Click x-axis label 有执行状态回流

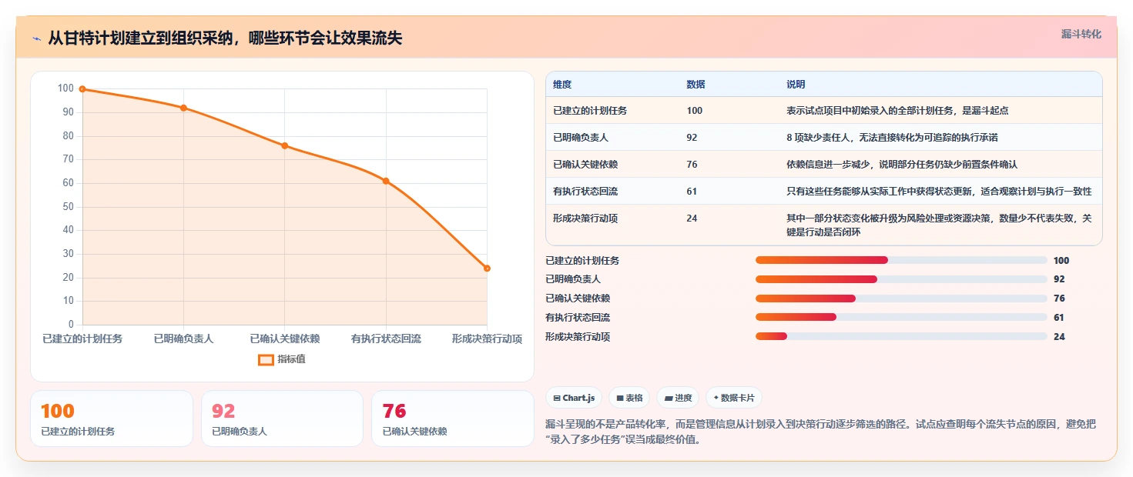click(386, 339)
